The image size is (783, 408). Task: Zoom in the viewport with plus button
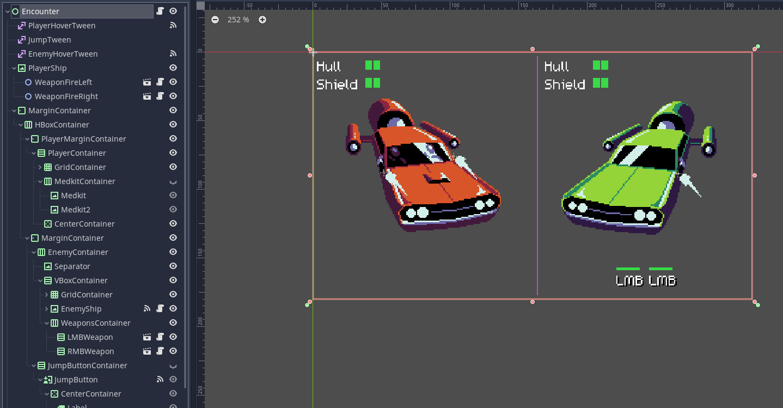(262, 20)
